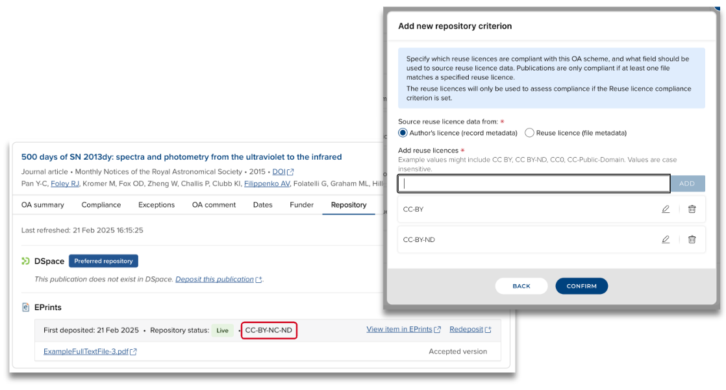Delete the CC-BY licence entry
Viewport: 726px width, 390px height.
pos(692,209)
